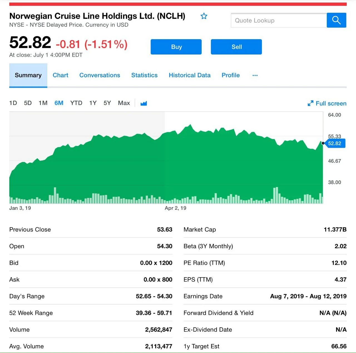356x353 pixels.
Task: Open chart in Full screen link
Action: tap(331, 103)
